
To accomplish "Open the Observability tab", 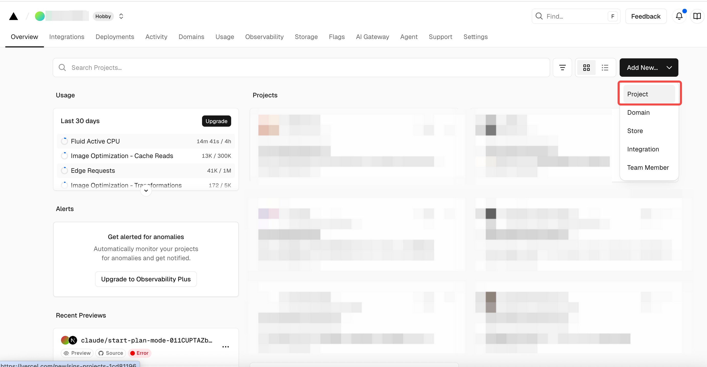I will click(264, 37).
